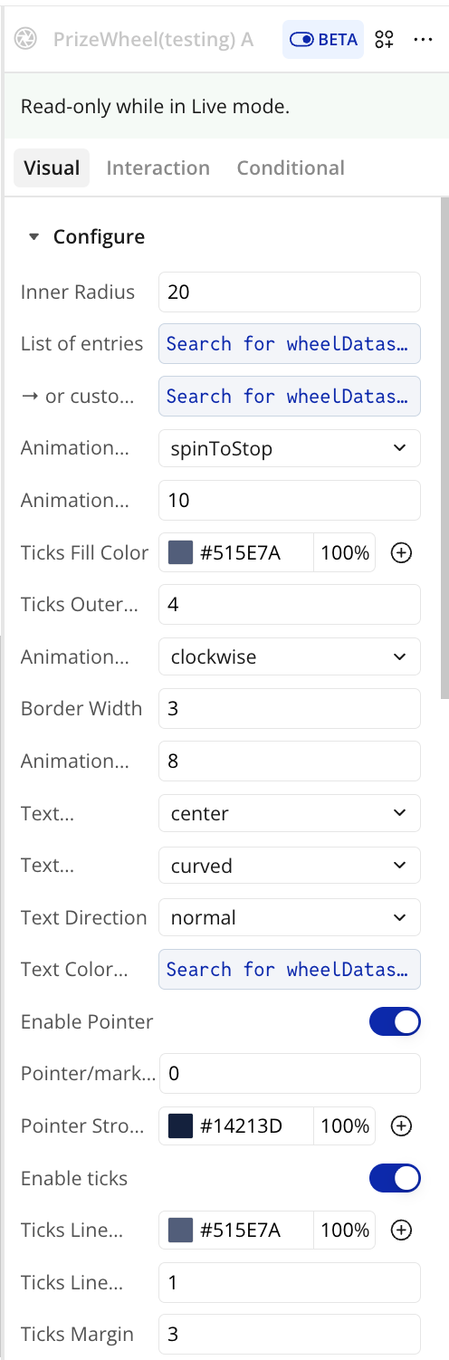This screenshot has height=1360, width=449.
Task: Turn off the Enable ticks toggle
Action: point(395,1178)
